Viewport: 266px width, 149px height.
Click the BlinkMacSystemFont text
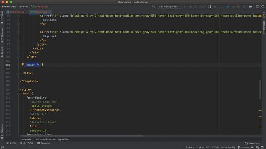tap(44, 110)
